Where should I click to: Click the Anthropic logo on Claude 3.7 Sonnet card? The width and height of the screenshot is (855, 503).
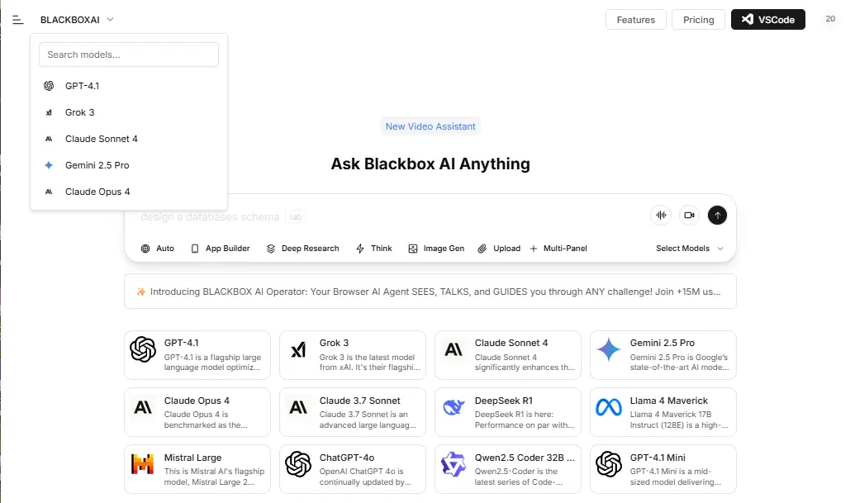(298, 407)
